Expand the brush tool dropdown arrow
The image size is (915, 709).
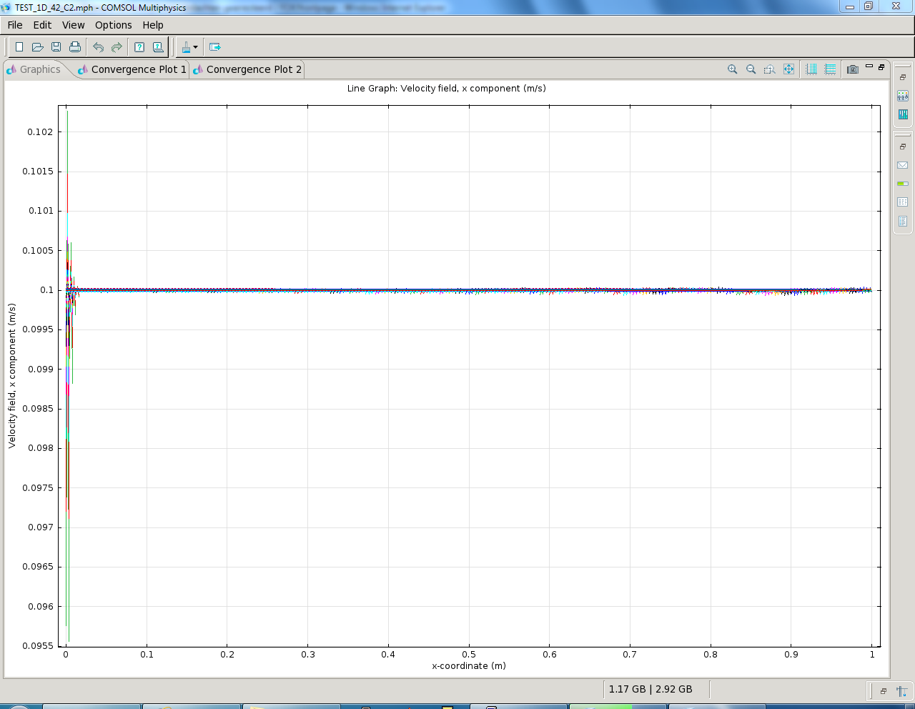coord(195,48)
